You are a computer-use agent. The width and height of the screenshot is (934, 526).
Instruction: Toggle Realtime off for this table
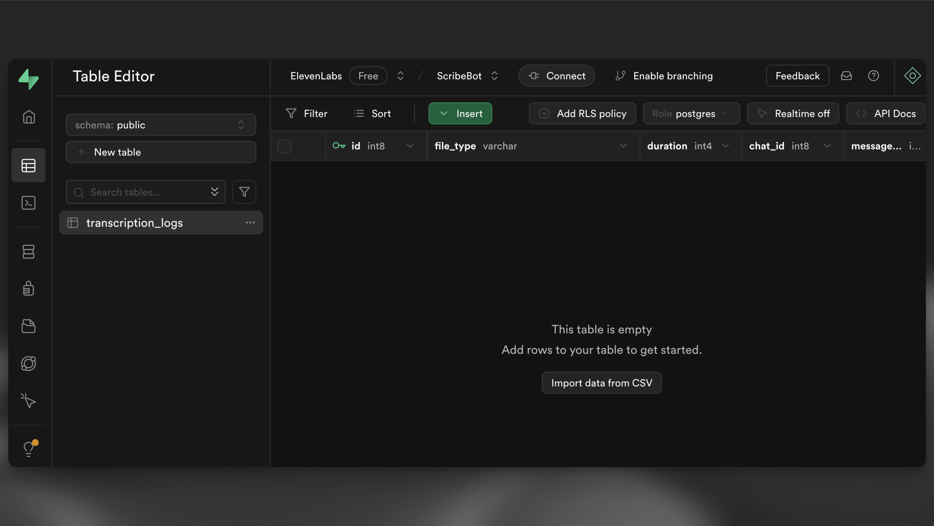[x=793, y=113]
